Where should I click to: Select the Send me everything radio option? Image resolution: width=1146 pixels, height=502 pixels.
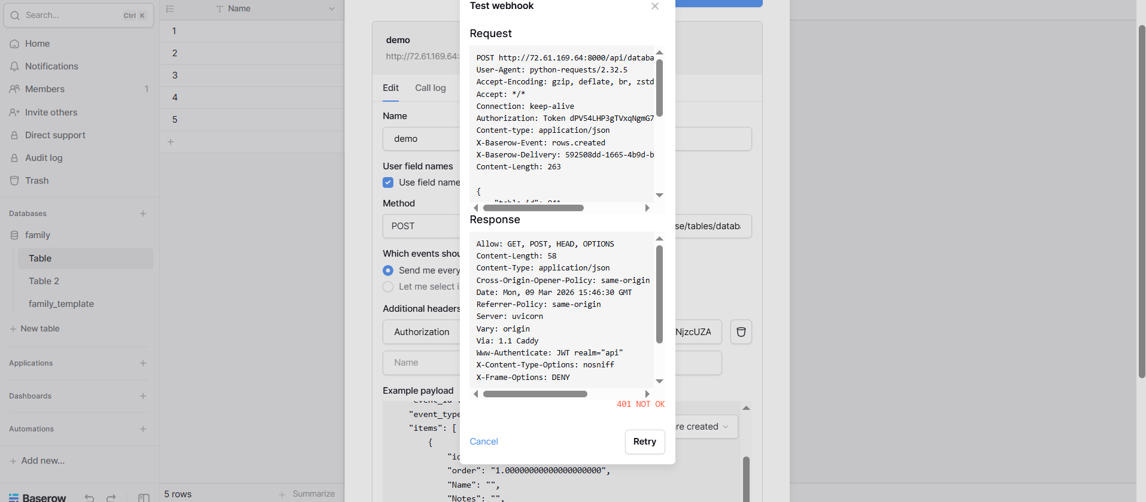(x=388, y=270)
